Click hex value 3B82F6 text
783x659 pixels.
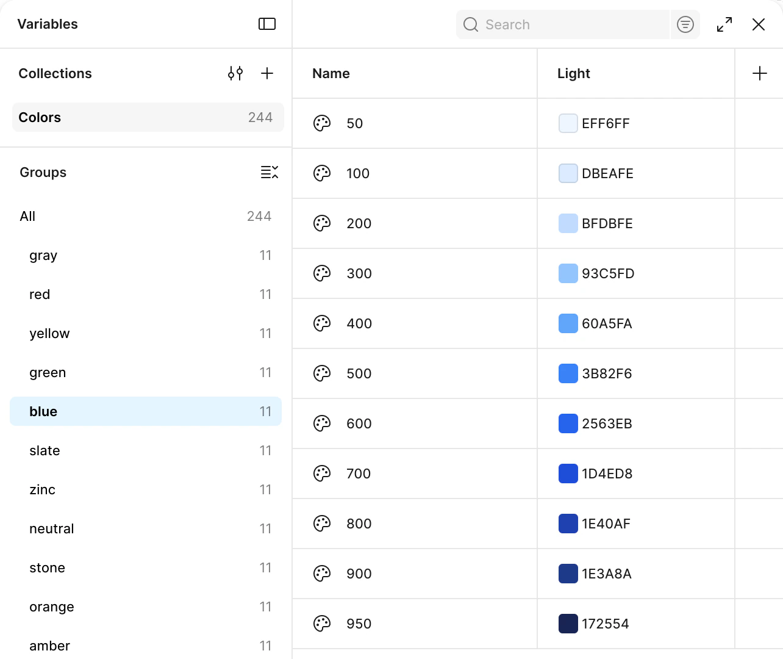point(607,373)
